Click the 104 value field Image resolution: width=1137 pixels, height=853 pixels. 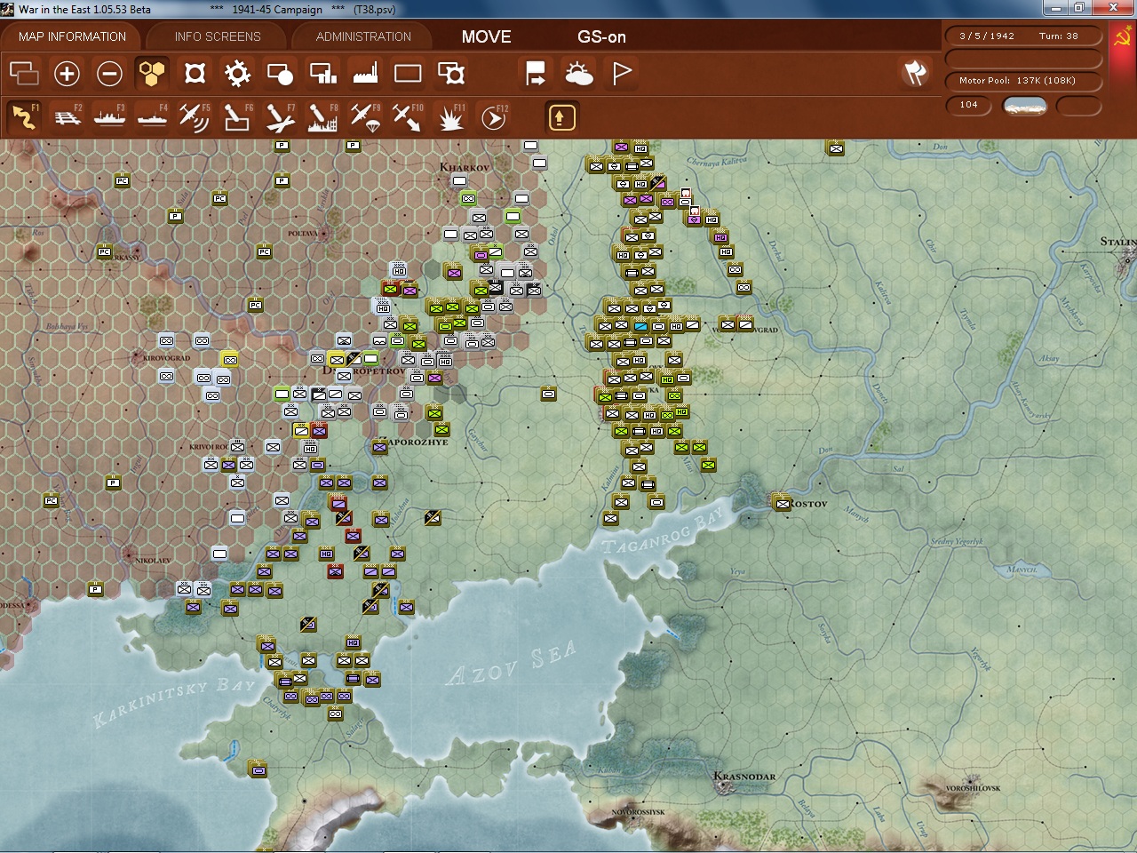[969, 105]
